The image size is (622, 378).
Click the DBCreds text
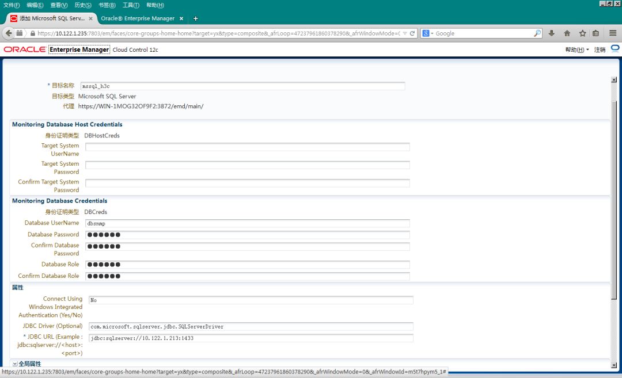point(96,212)
